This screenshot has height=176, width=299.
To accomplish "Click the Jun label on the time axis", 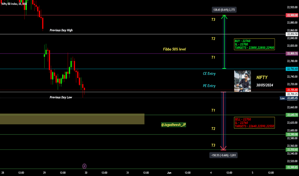I will [x=169, y=173].
